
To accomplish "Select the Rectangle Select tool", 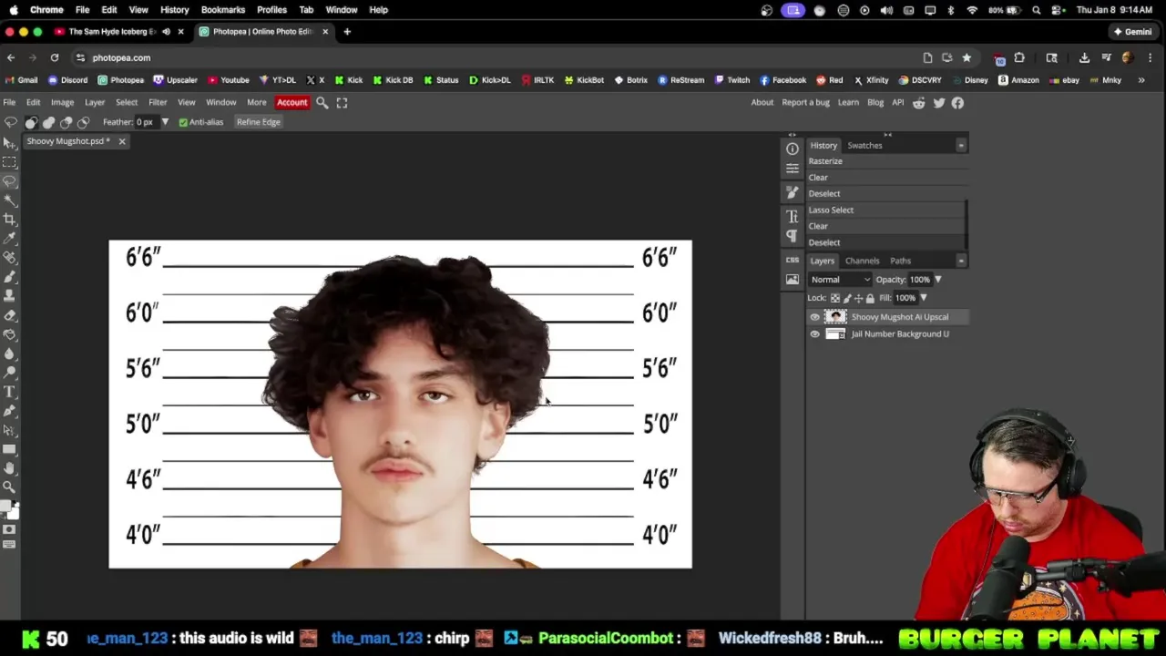I will [x=10, y=162].
